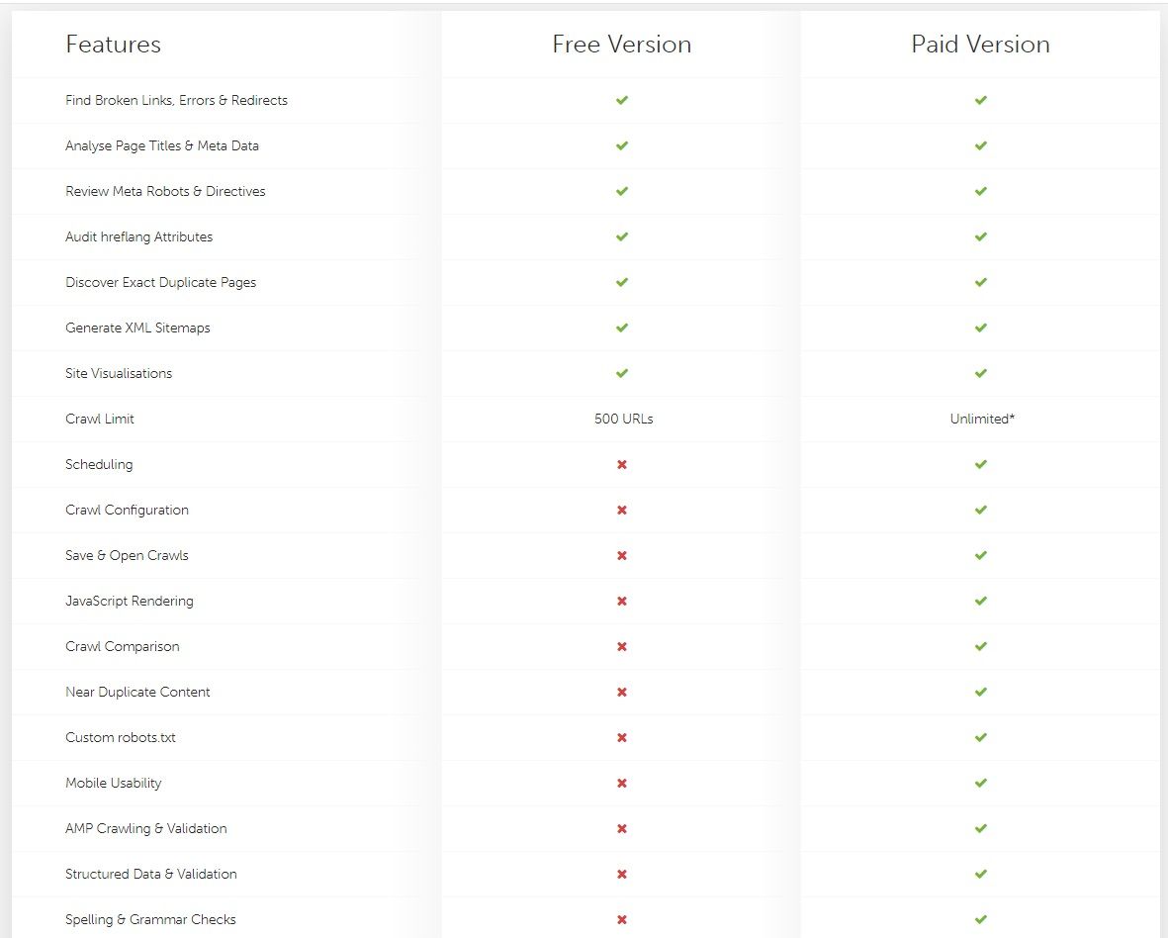Click the Free Version red cross for Crawl Comparison
1168x938 pixels.
tap(622, 646)
